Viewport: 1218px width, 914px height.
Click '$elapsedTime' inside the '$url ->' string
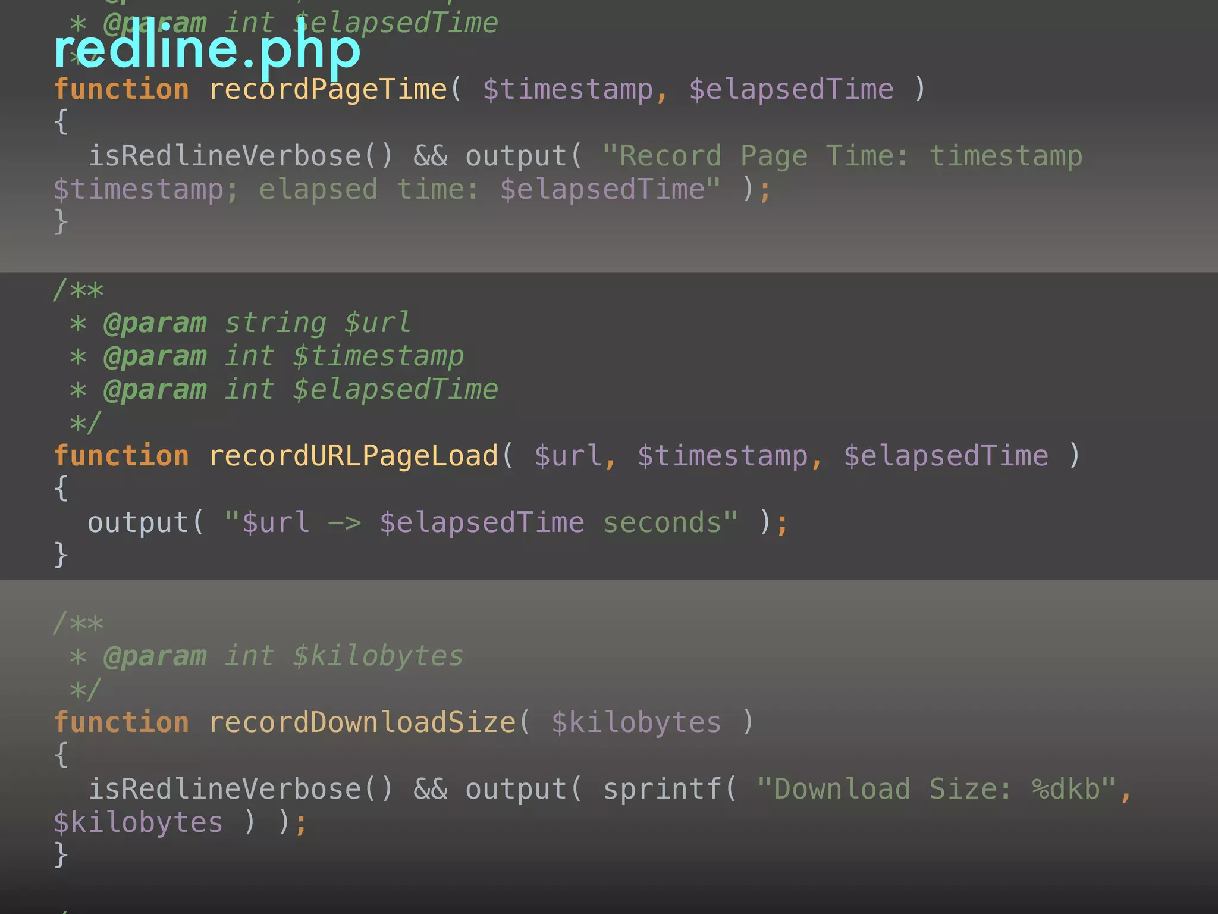[482, 523]
